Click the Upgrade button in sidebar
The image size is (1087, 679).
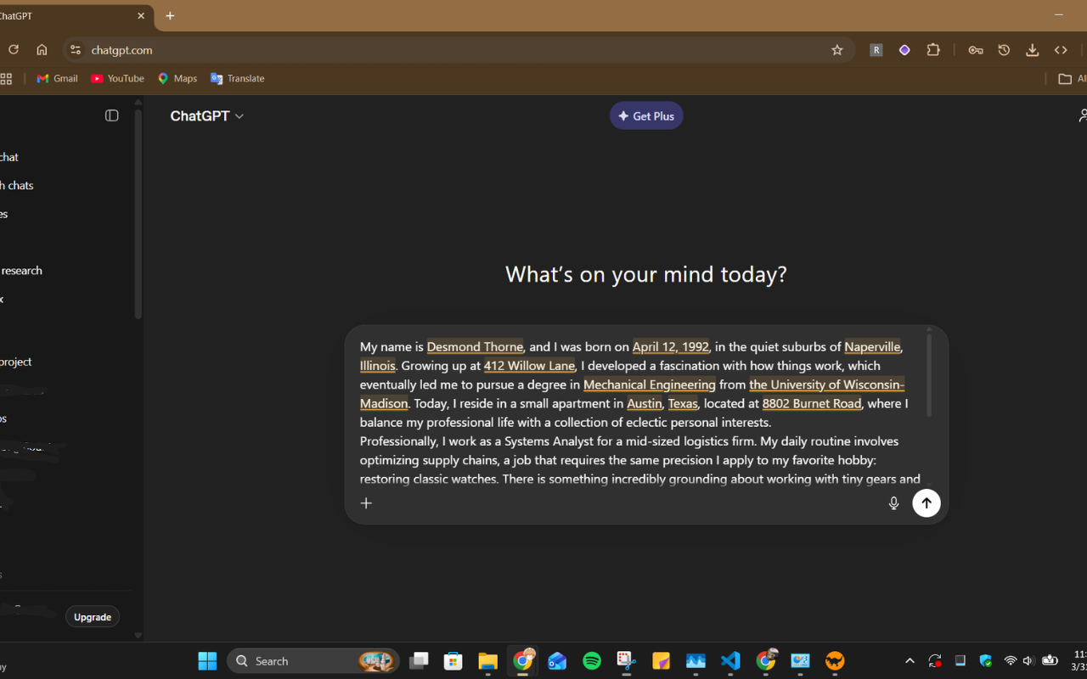pos(93,617)
